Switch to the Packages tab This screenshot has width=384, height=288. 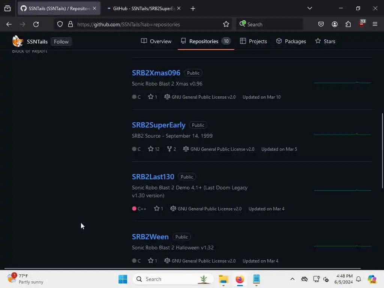[291, 41]
